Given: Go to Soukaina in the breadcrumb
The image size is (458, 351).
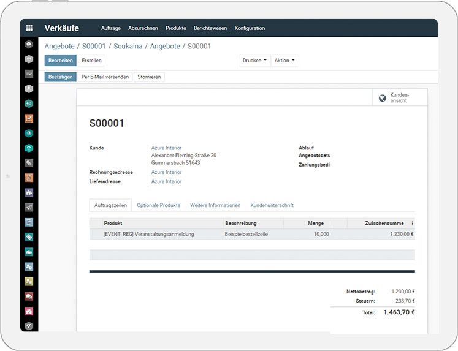Looking at the screenshot, I should [128, 46].
